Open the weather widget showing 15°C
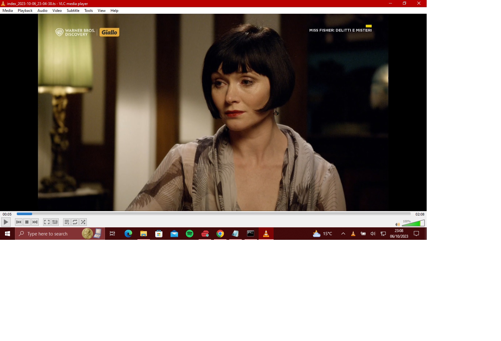This screenshot has width=501, height=341. click(323, 234)
